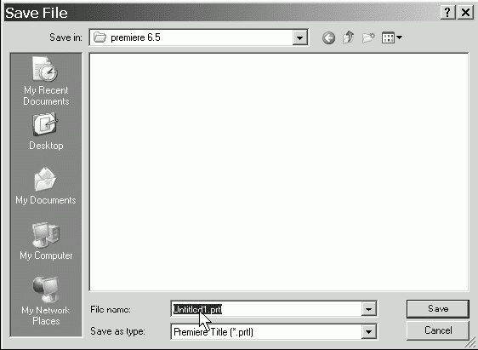This screenshot has width=478, height=350.
Task: Go back to the last folder visited
Action: click(x=328, y=38)
